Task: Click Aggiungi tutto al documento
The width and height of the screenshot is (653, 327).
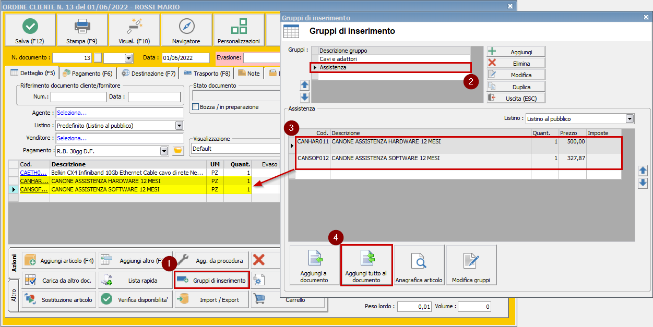Action: pos(366,265)
